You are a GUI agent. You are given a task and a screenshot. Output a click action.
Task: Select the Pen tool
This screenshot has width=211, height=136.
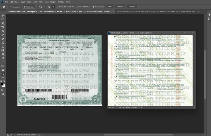pos(3,58)
